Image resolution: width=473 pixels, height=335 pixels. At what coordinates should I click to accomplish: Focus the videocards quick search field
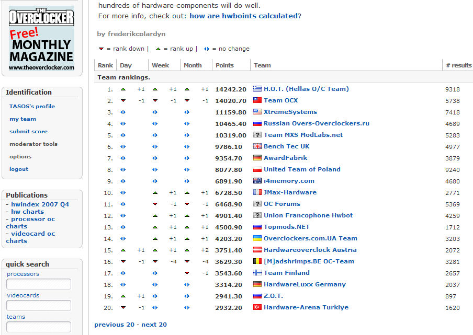click(x=39, y=306)
